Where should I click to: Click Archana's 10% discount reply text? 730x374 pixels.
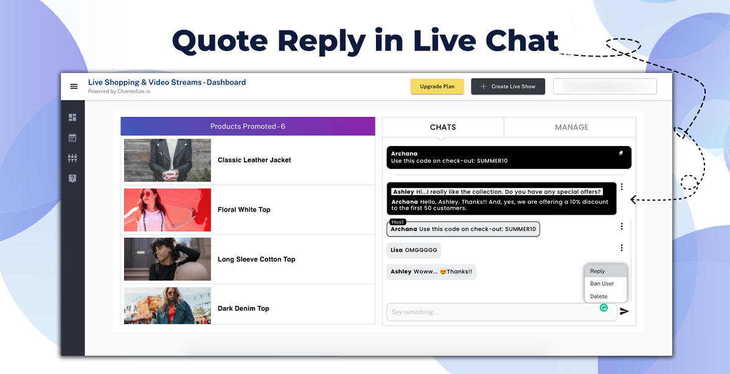(x=499, y=205)
